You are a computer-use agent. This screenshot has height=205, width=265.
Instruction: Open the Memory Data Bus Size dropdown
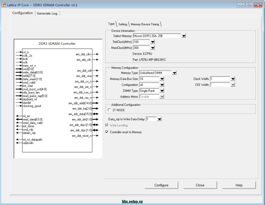162,79
